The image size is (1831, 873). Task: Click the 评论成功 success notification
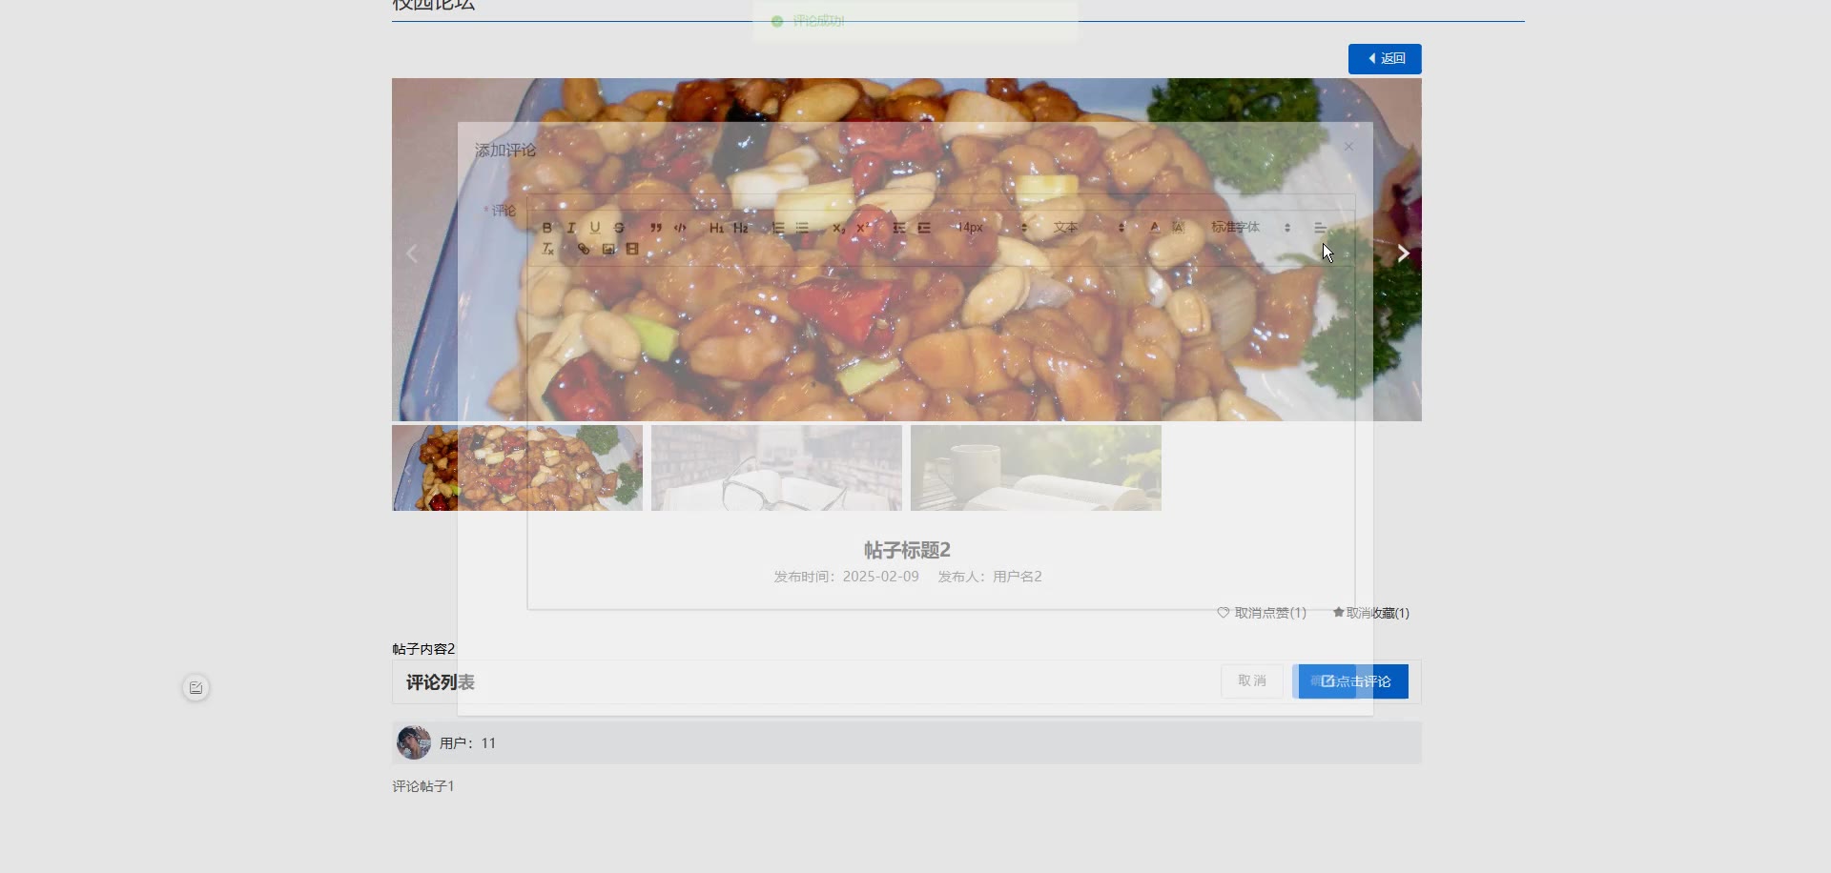tap(915, 21)
